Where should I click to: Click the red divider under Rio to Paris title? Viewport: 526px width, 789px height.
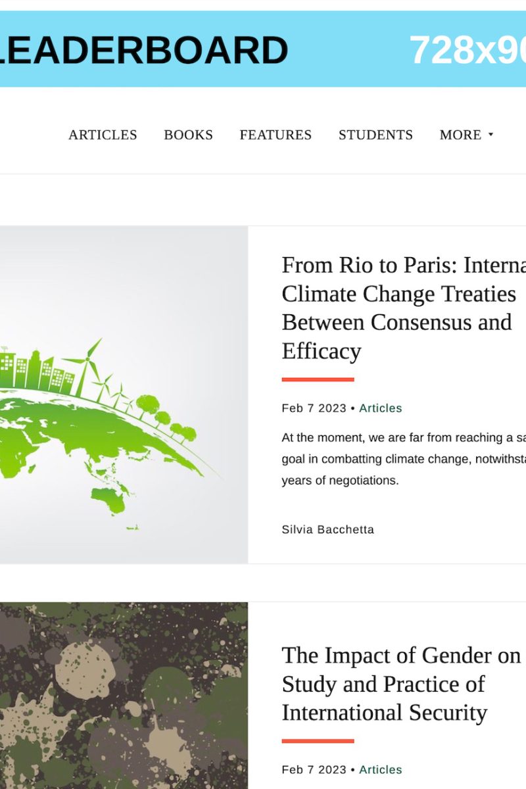(318, 379)
